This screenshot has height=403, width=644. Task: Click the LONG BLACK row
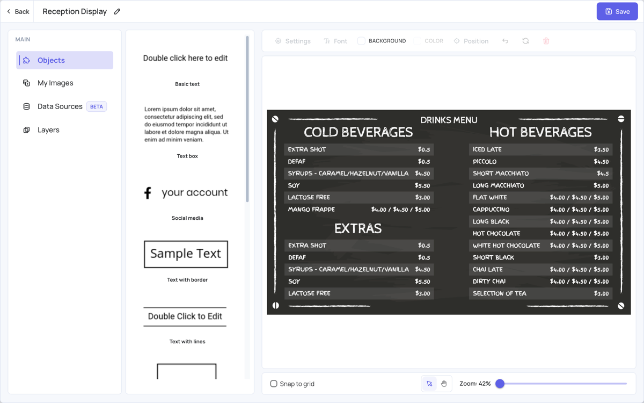click(x=540, y=221)
